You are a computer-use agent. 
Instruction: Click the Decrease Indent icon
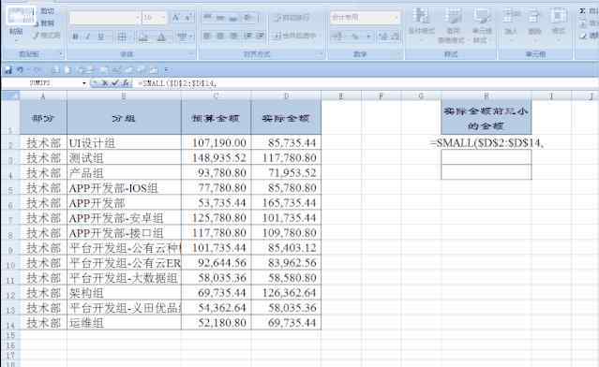(247, 36)
